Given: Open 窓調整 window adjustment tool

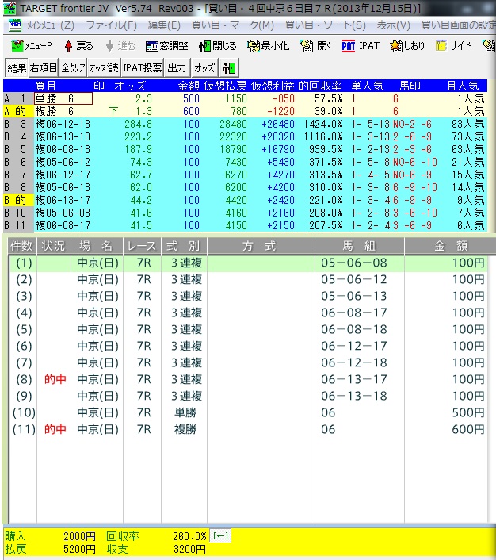Looking at the screenshot, I should coord(167,46).
